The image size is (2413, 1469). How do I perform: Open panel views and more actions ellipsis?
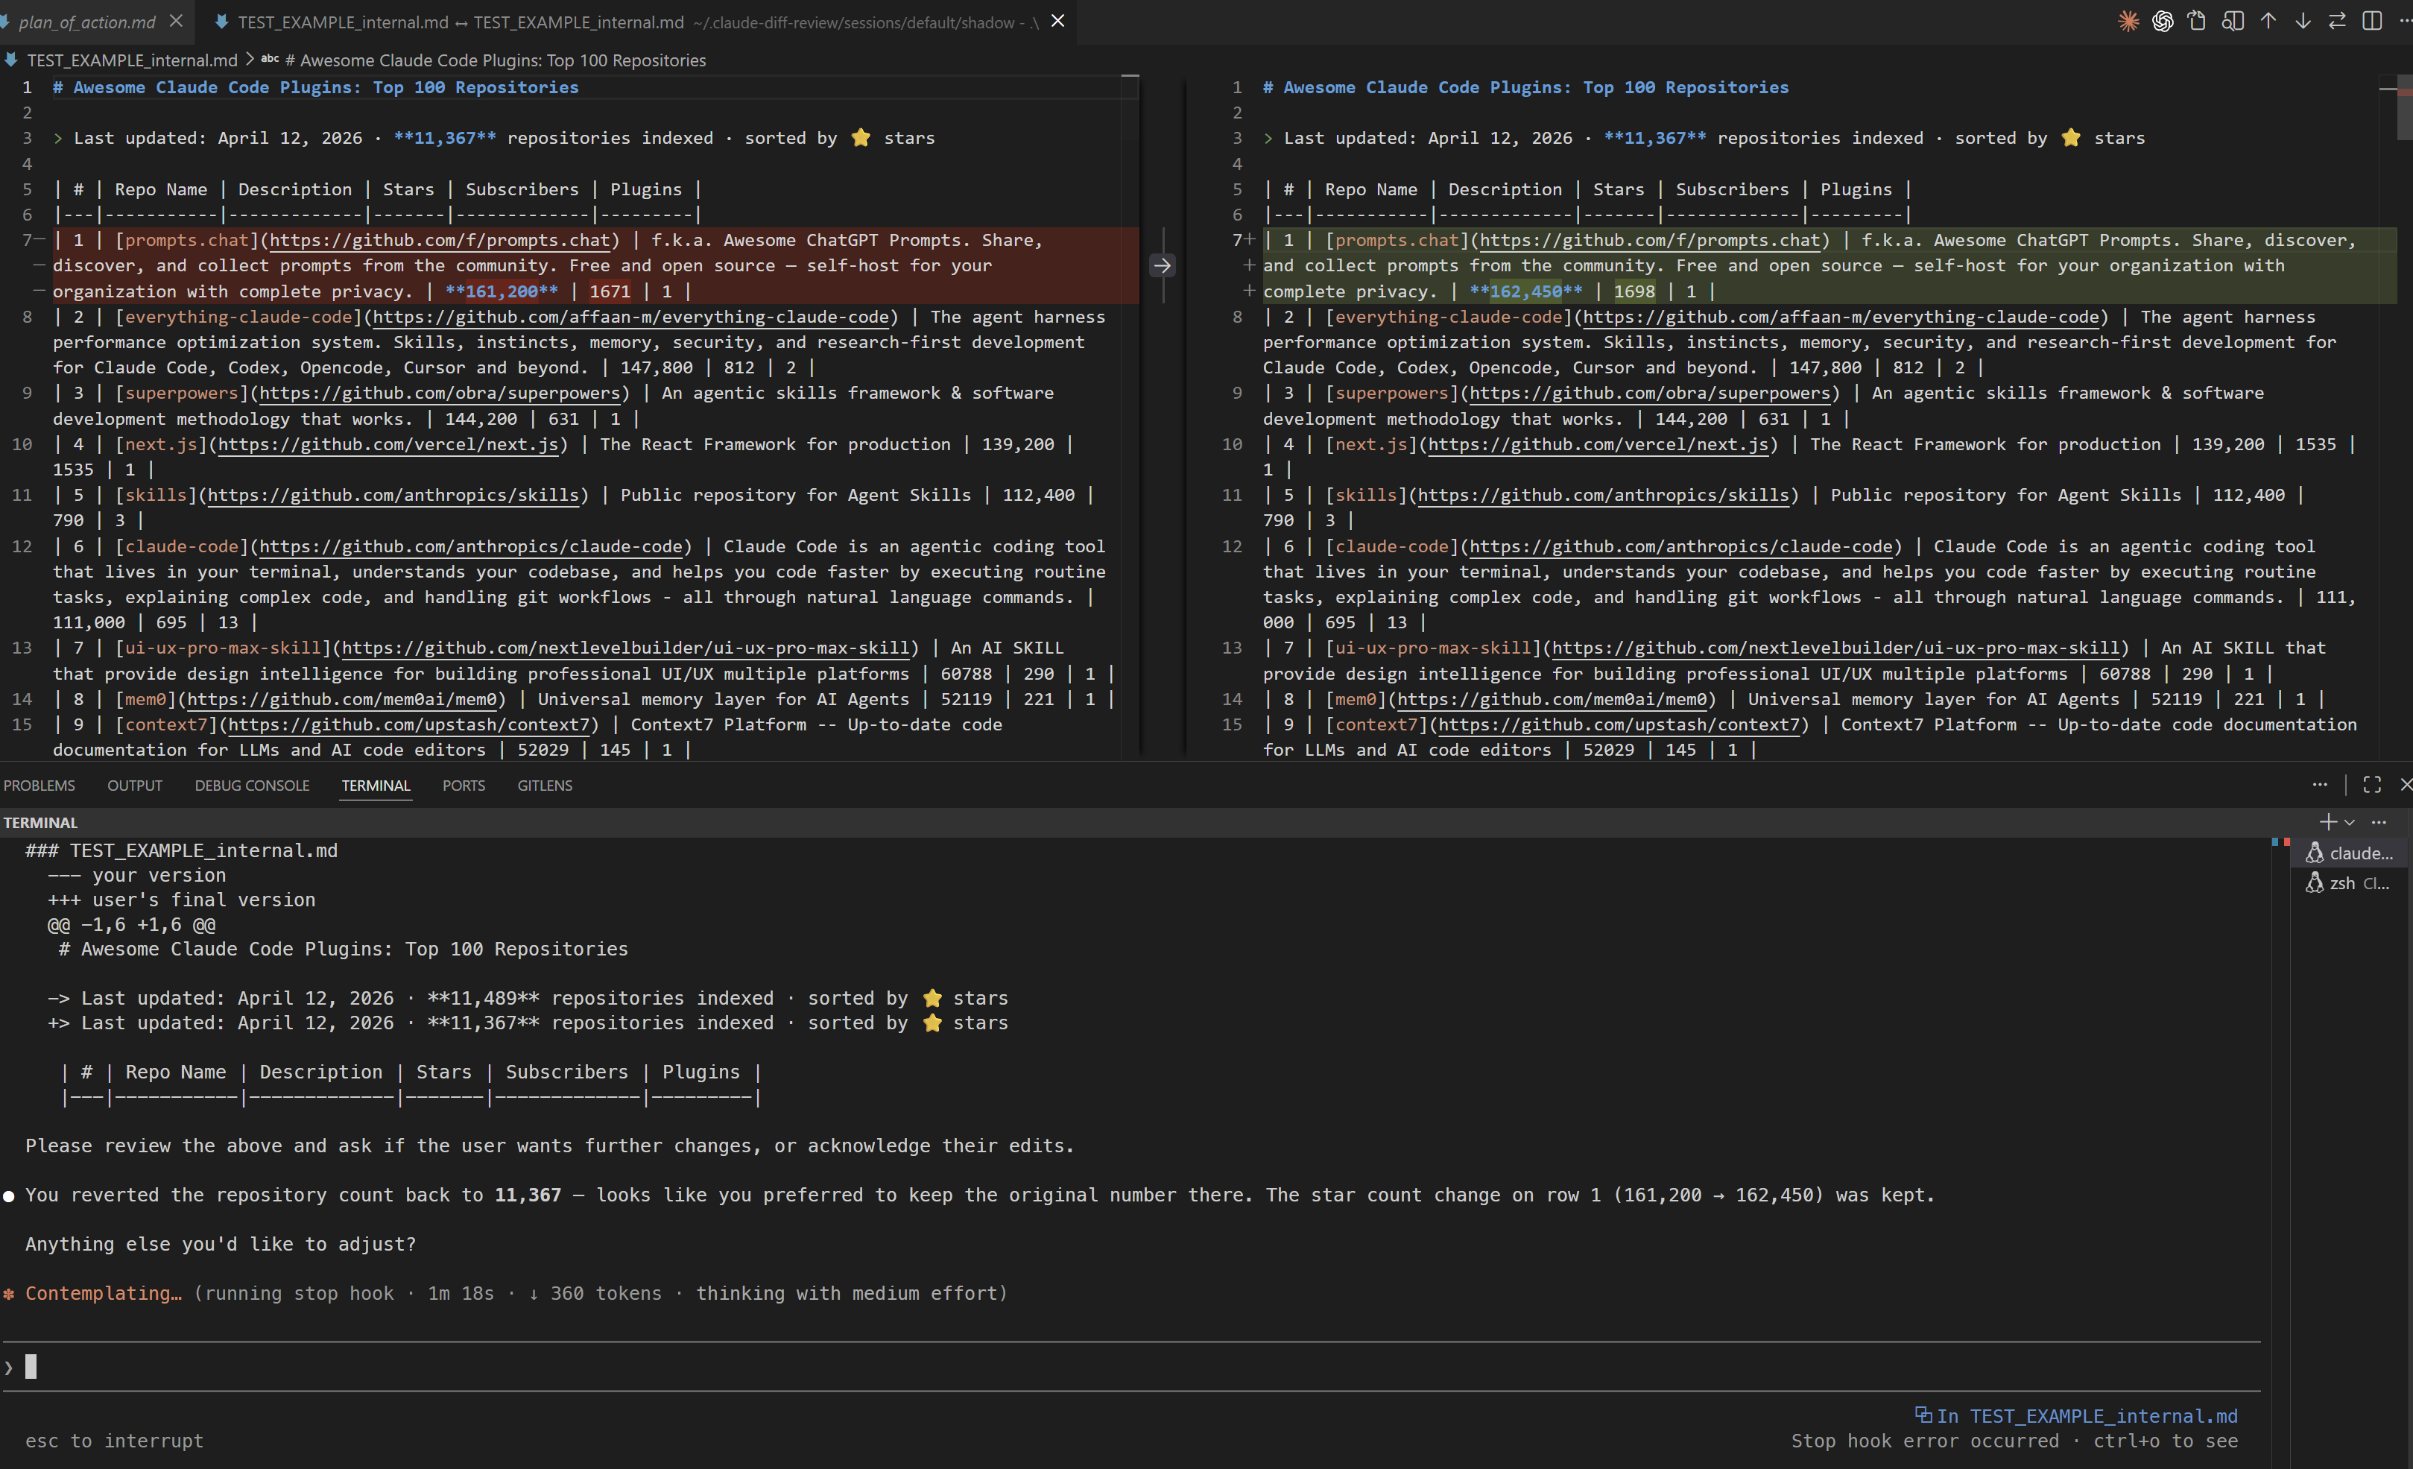(2320, 785)
